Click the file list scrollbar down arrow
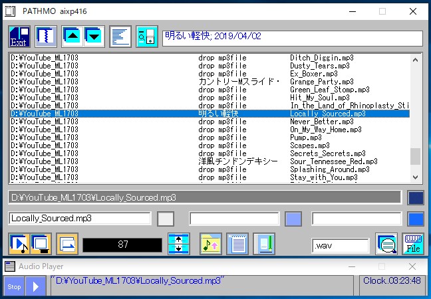The width and height of the screenshot is (431, 299). pos(416,178)
